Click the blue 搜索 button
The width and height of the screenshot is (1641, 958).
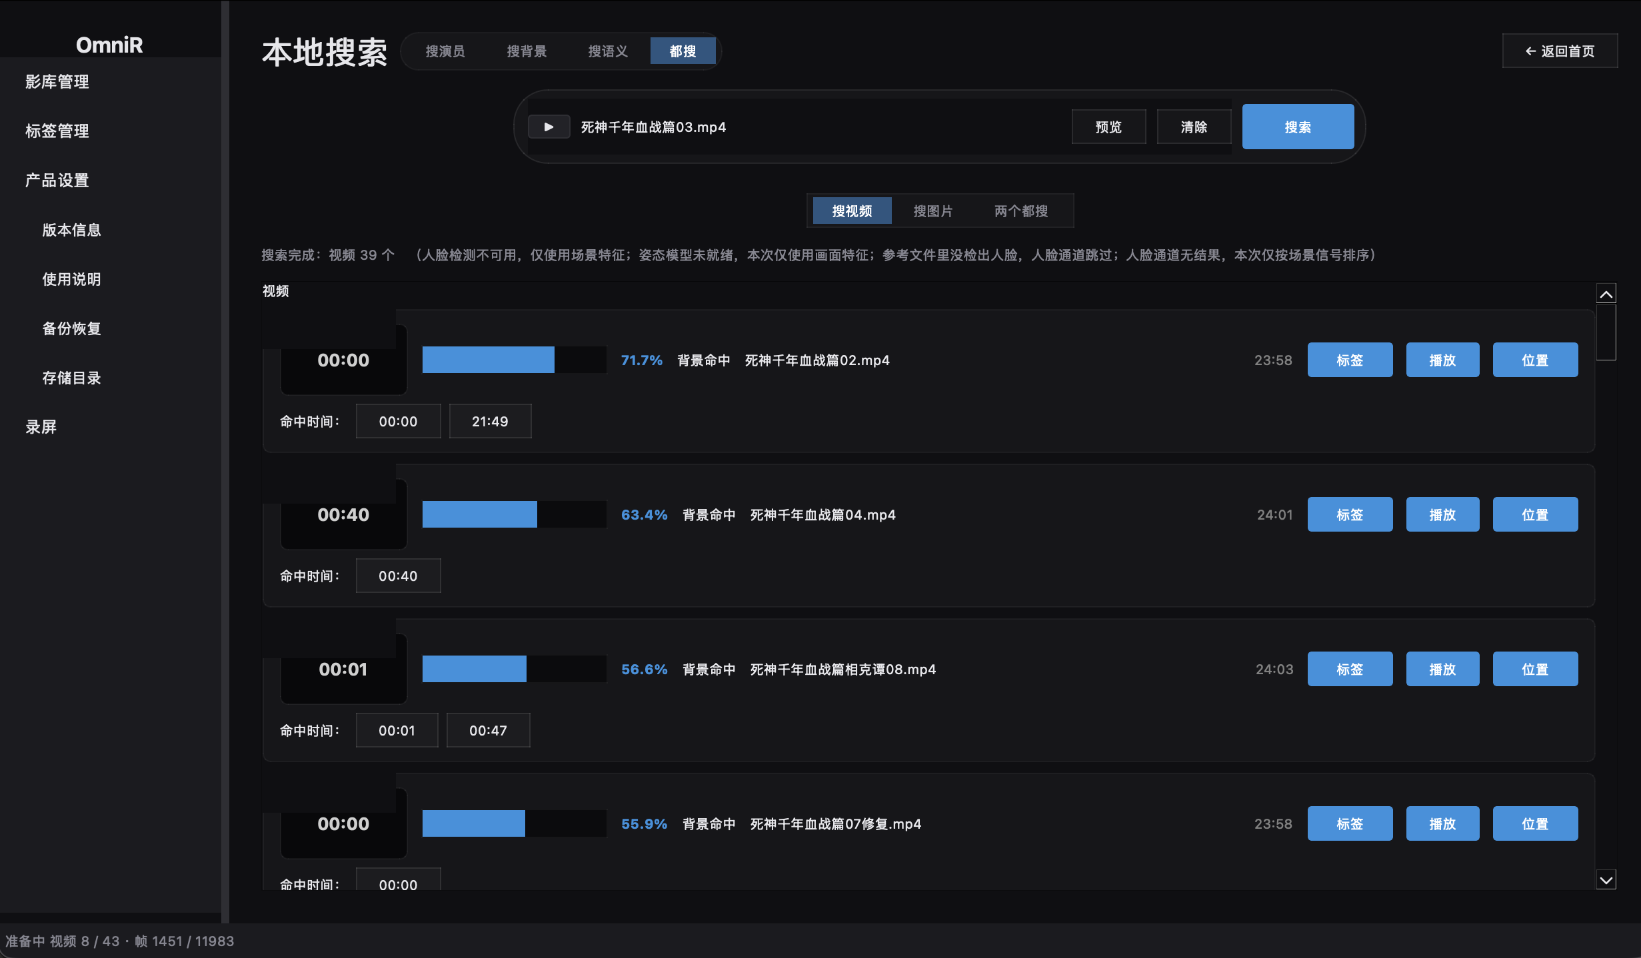pos(1298,127)
